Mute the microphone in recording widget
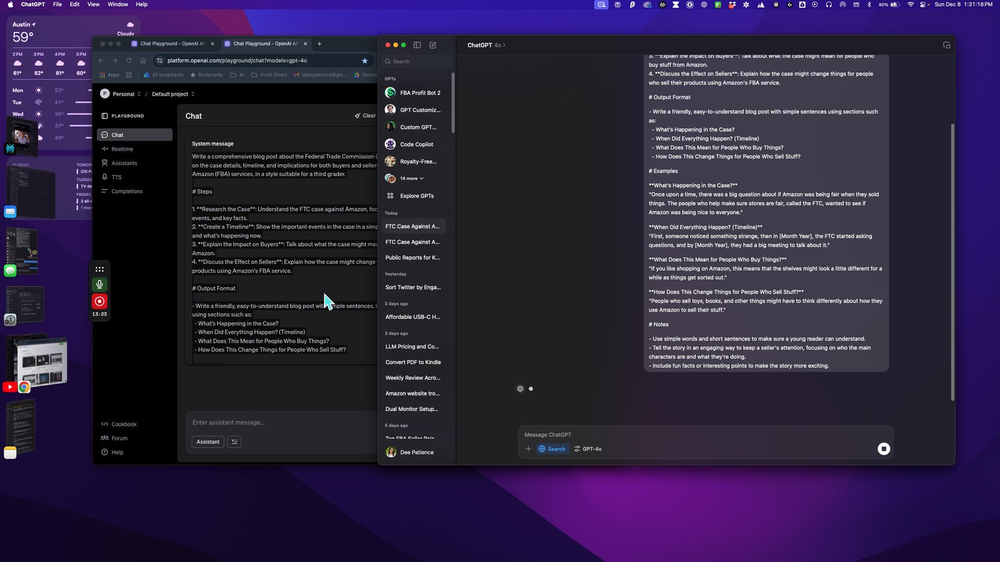1000x562 pixels. tap(99, 284)
